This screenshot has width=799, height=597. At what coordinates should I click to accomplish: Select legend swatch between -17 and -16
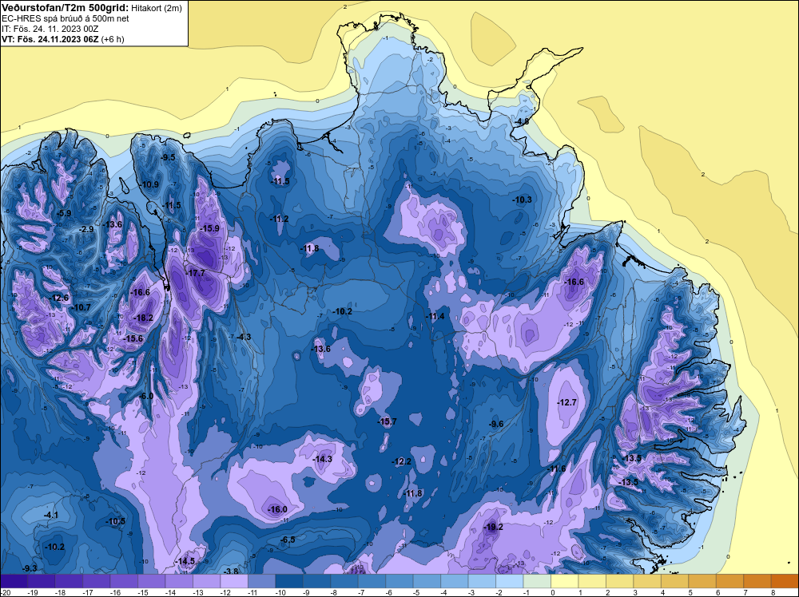97,581
